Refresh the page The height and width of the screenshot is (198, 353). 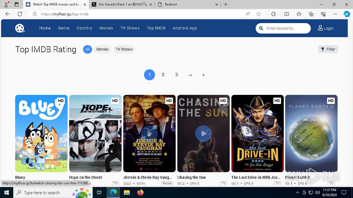[x=20, y=14]
